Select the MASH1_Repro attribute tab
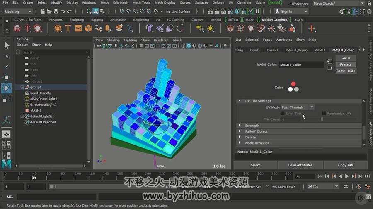The image size is (373, 209). tap(296, 50)
